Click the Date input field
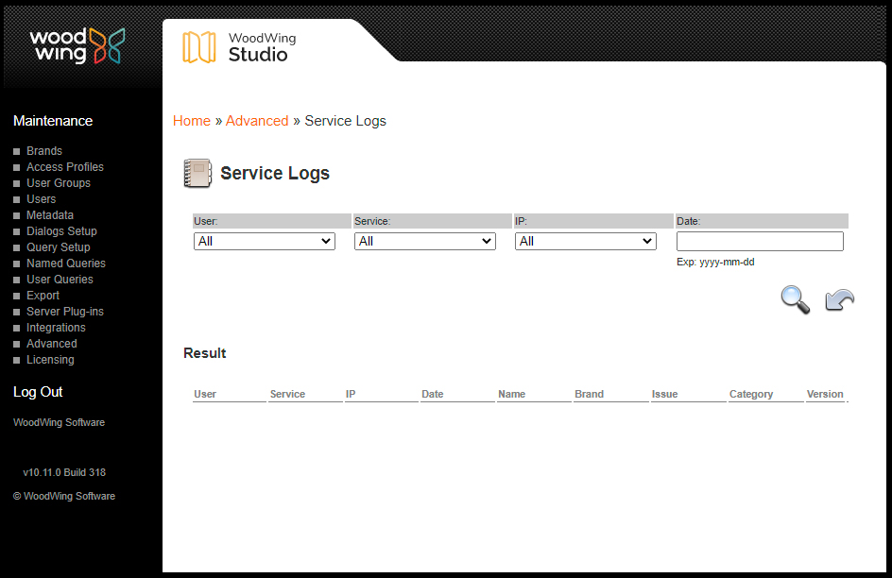This screenshot has width=892, height=578. 760,242
